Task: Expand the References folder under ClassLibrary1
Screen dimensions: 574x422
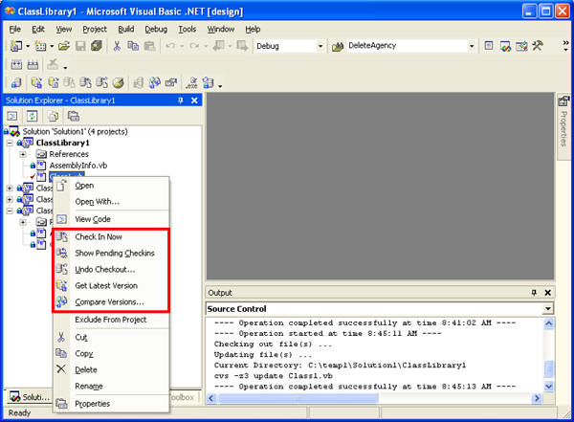Action: point(23,154)
